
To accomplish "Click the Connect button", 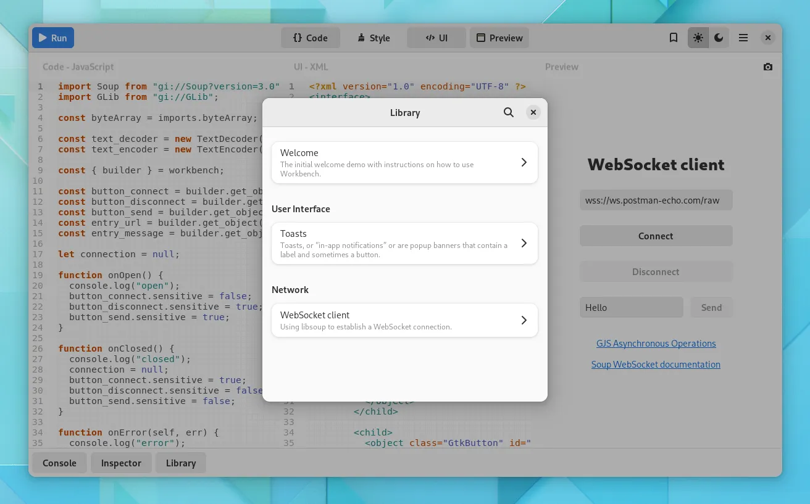I will [x=656, y=236].
